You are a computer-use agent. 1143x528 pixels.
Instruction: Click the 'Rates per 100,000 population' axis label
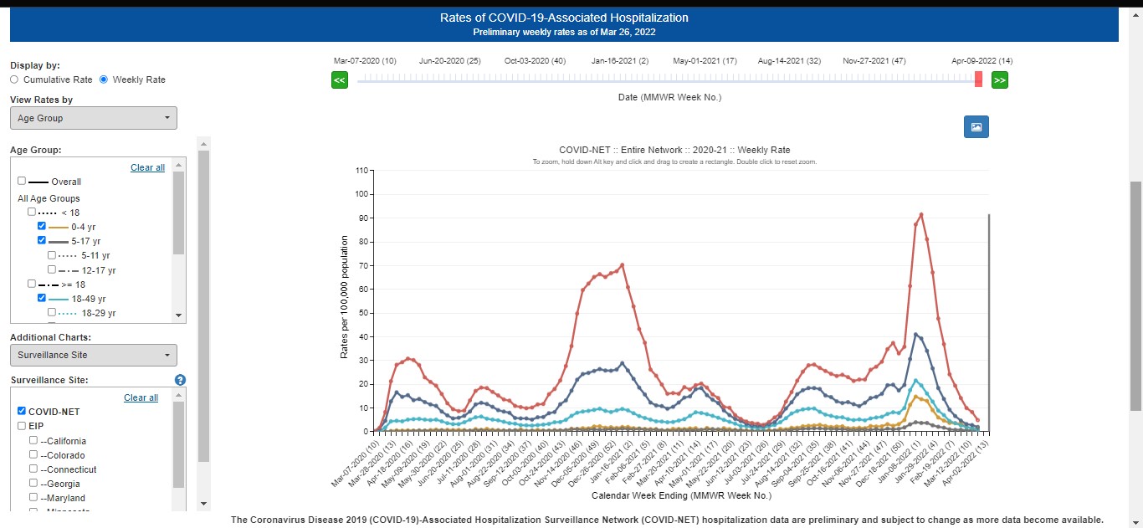coord(344,297)
